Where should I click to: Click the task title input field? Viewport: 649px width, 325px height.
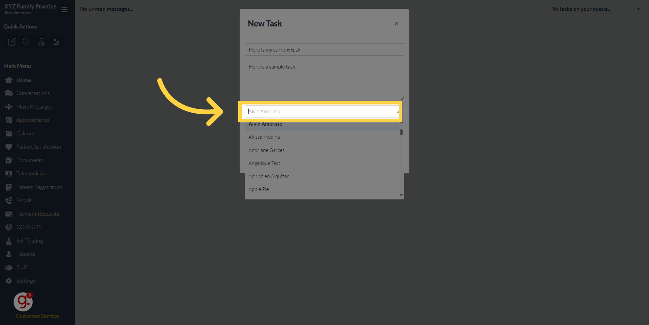point(323,50)
